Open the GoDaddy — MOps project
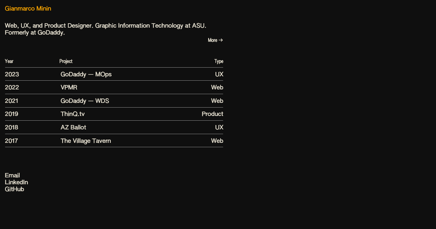Image resolution: width=436 pixels, height=229 pixels. pyautogui.click(x=86, y=74)
